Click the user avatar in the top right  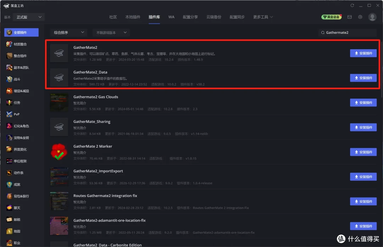[x=372, y=17]
